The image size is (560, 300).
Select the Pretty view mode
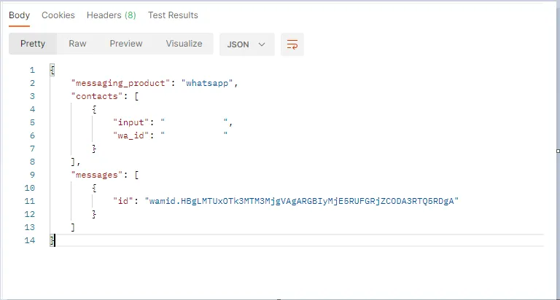click(x=33, y=44)
